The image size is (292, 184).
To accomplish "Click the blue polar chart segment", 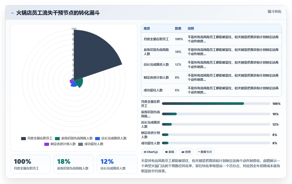I will point(74,84).
